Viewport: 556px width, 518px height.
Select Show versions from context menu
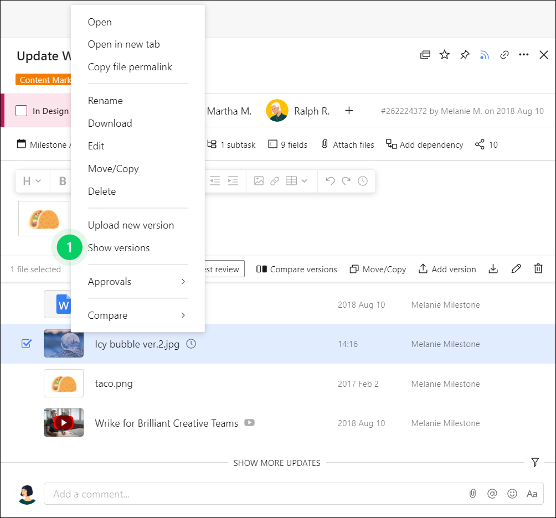119,248
